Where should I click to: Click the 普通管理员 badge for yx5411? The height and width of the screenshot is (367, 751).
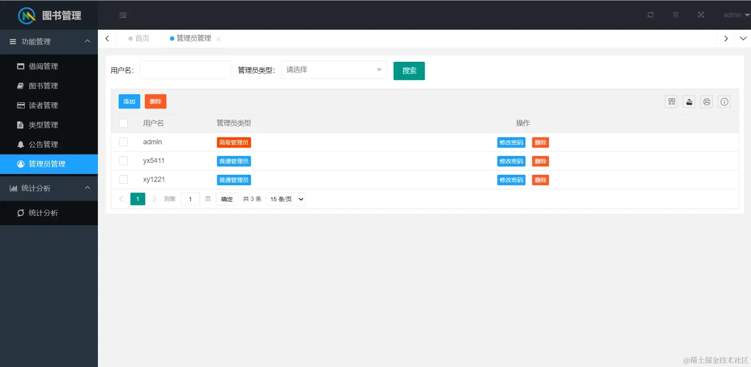(234, 161)
